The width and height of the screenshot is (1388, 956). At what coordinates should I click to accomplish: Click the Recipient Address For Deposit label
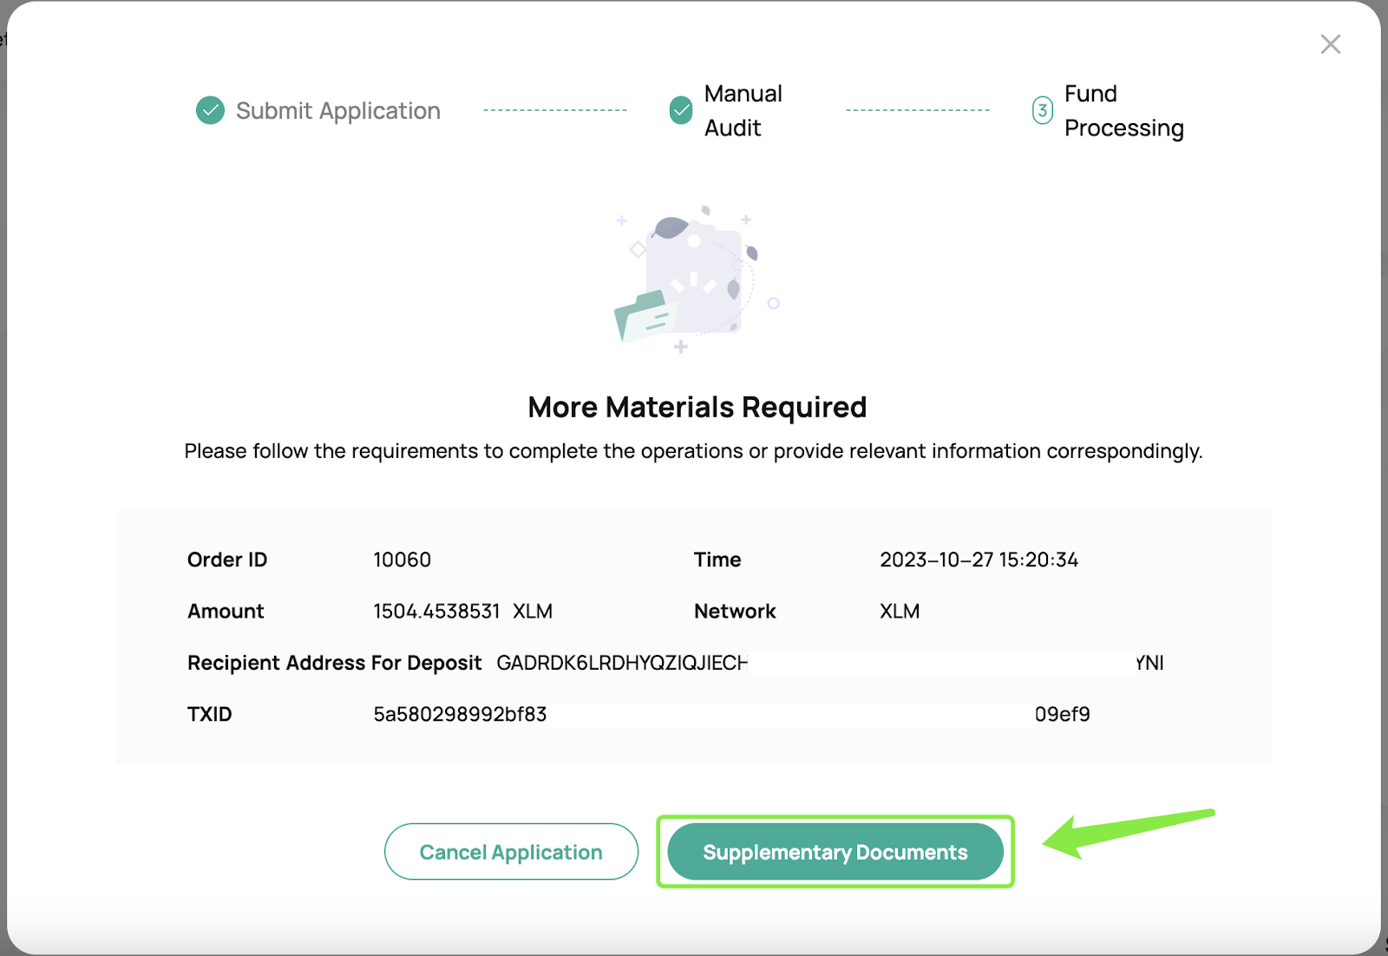334,663
